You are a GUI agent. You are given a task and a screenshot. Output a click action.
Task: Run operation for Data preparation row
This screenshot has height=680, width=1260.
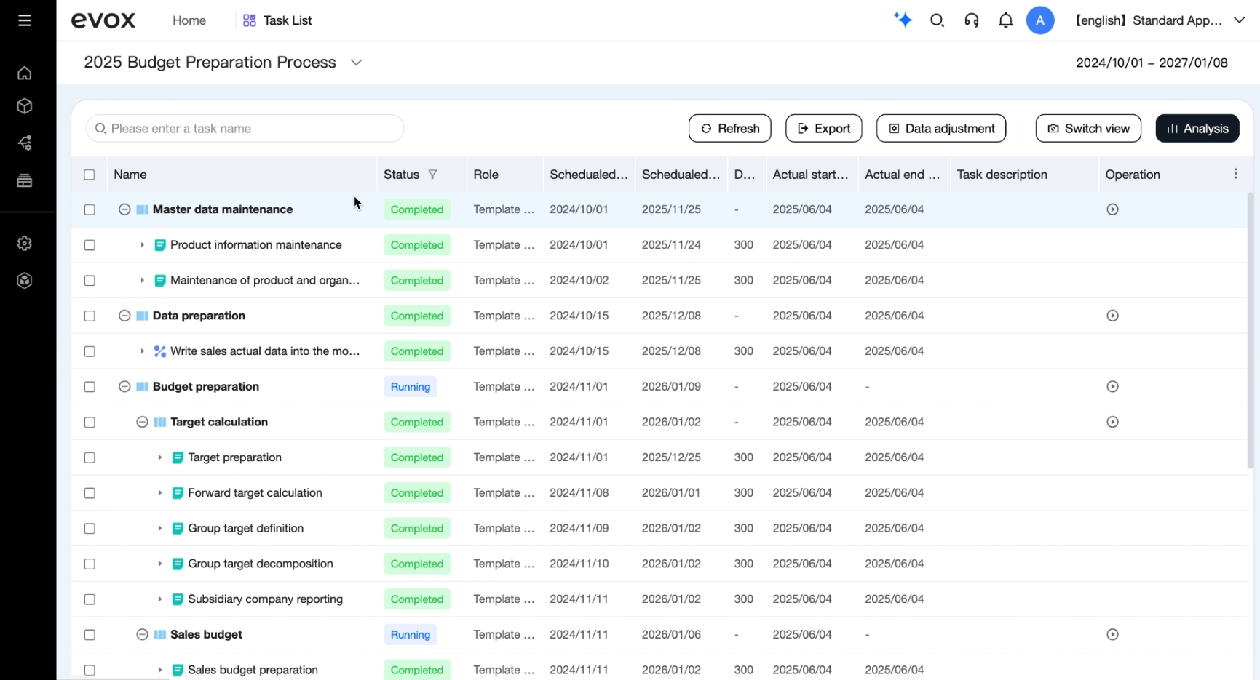1112,316
